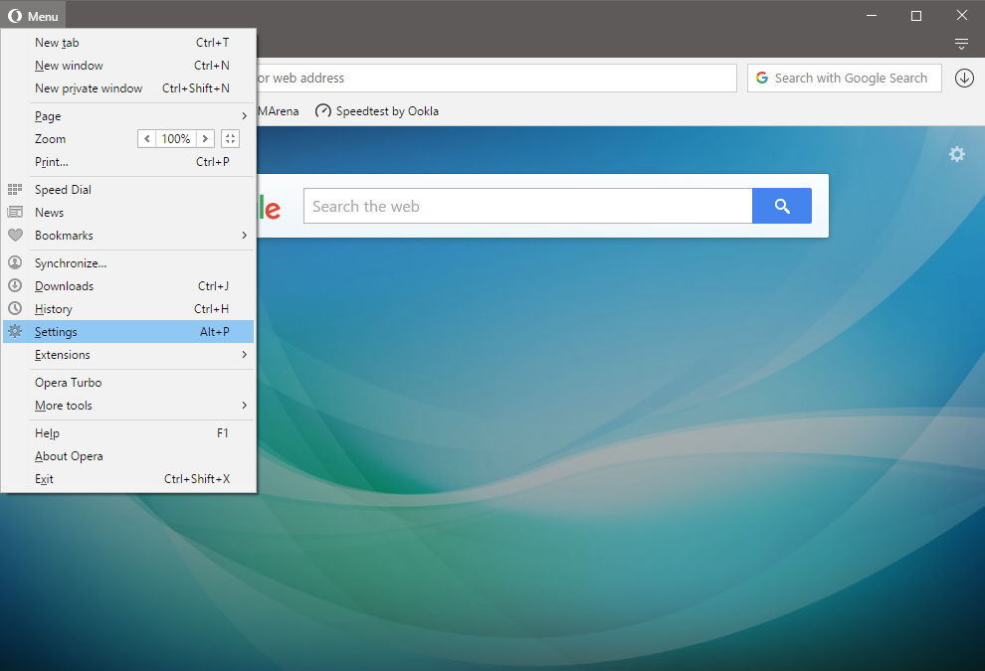Screen dimensions: 985x671
Task: Expand the Bookmarks submenu arrow
Action: pos(245,236)
